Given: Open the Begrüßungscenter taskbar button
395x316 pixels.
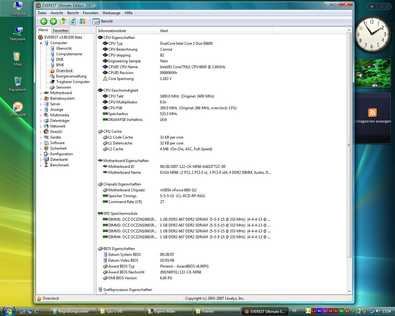Looking at the screenshot, I should click(73, 311).
